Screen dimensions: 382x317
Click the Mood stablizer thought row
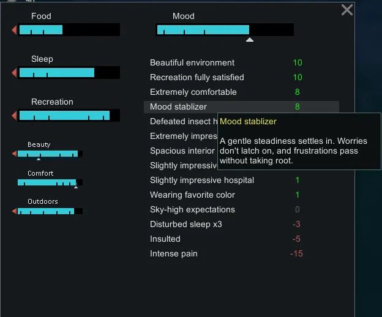click(x=179, y=106)
